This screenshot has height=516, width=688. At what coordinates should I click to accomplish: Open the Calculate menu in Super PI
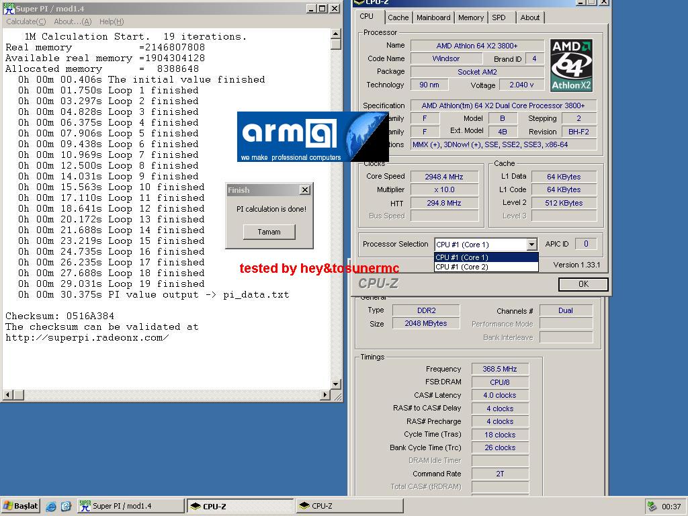tap(26, 21)
